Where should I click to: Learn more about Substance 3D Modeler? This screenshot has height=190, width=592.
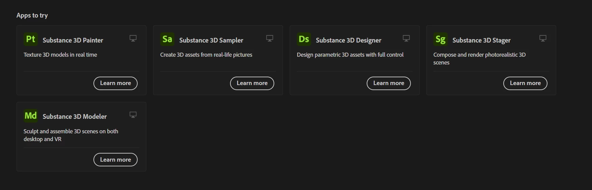115,160
